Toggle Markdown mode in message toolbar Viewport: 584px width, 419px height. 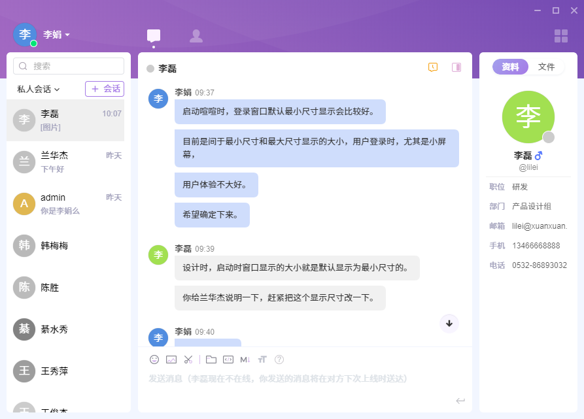pyautogui.click(x=245, y=360)
